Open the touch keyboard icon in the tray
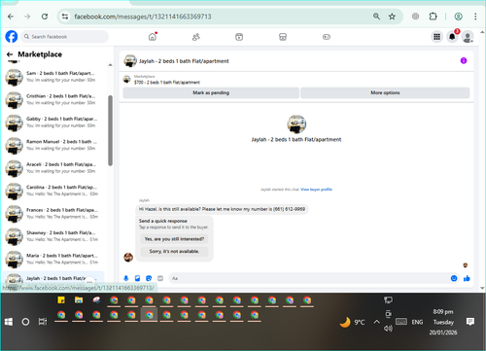The image size is (486, 351). (401, 322)
